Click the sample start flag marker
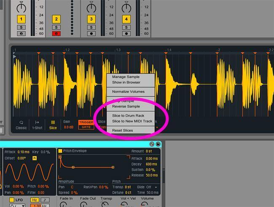The width and height of the screenshot is (274, 207). [15, 56]
